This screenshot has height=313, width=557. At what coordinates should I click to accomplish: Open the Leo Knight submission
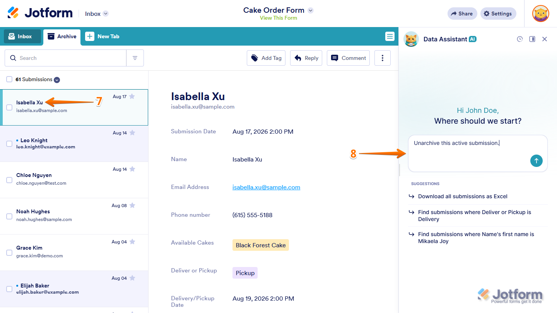click(74, 144)
